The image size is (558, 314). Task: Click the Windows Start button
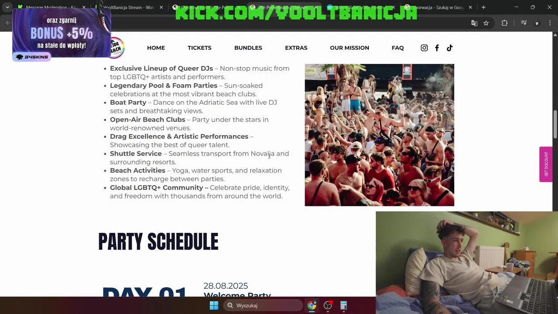pos(214,305)
